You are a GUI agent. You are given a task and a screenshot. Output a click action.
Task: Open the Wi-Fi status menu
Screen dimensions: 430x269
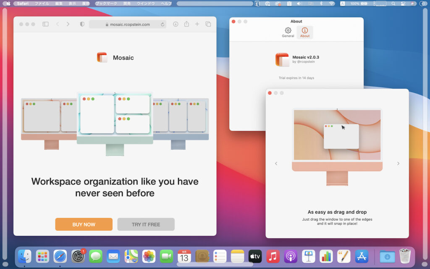click(x=331, y=3)
